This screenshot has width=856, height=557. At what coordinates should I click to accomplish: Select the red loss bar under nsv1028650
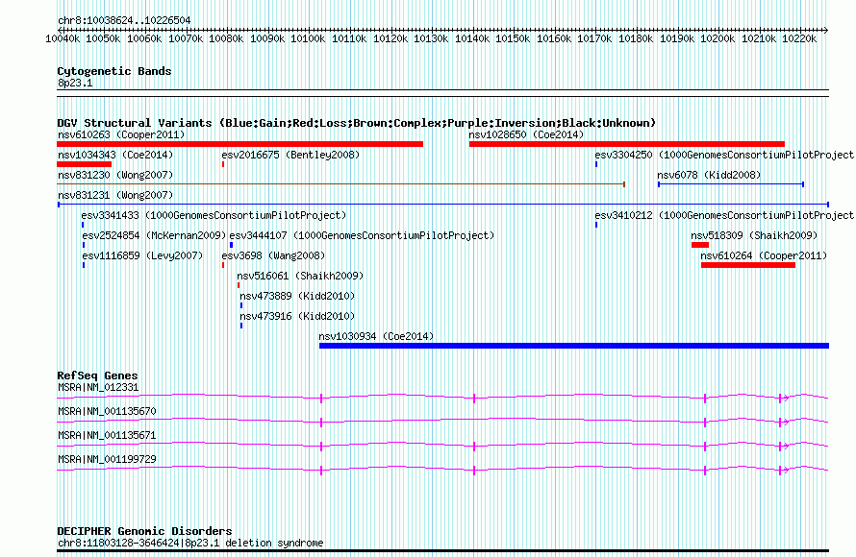click(627, 144)
